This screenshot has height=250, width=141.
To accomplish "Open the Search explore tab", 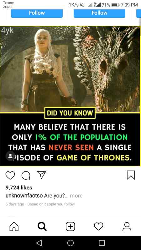I will click(42, 227).
